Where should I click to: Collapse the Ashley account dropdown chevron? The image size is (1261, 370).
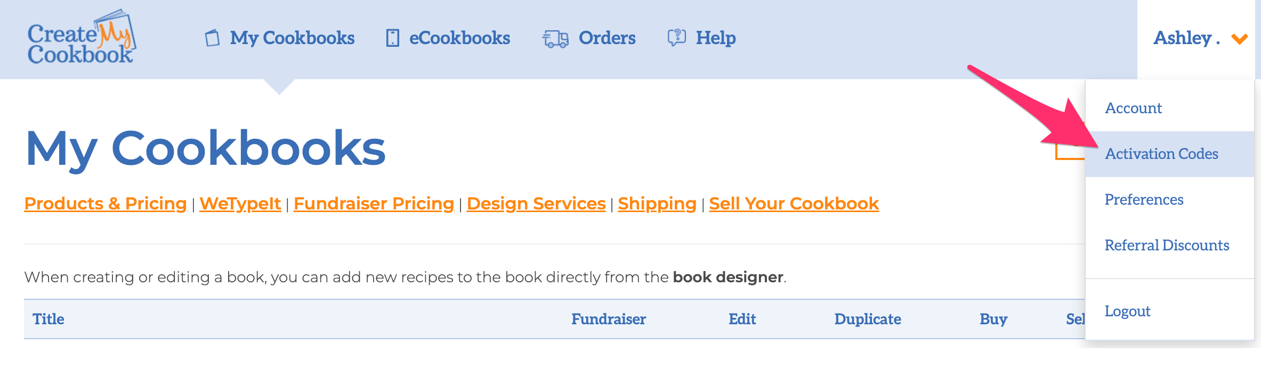coord(1240,39)
